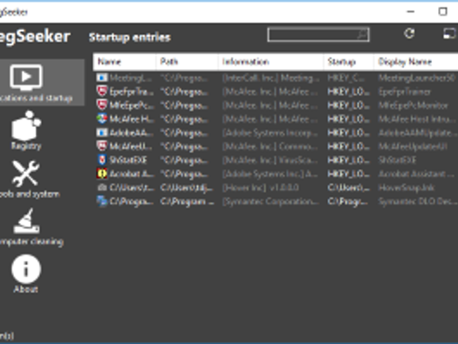The image size is (458, 344).
Task: Select the ShStatEXE entry icon
Action: [x=102, y=160]
